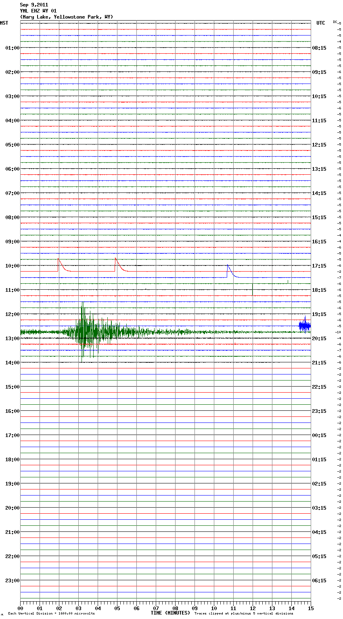Image resolution: width=343 pixels, height=619 pixels.
Task: Select the 12:00 MST row label
Action: tap(12, 314)
